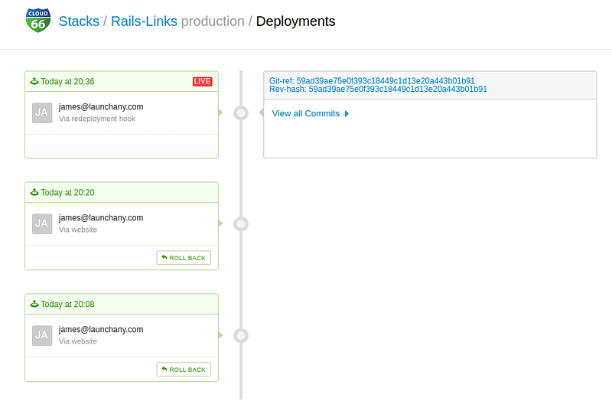Click the JA avatar on 20:08 deployment
The height and width of the screenshot is (414, 612).
pos(43,335)
